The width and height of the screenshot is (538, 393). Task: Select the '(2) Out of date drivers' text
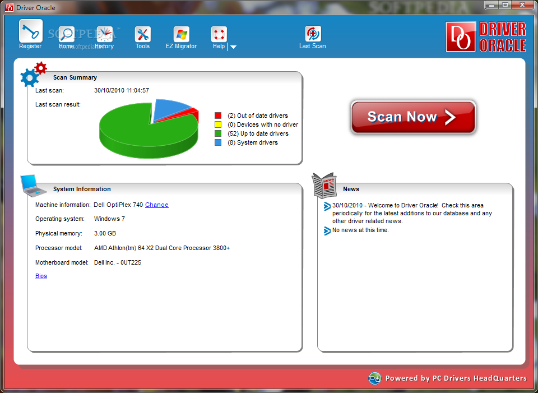click(258, 115)
